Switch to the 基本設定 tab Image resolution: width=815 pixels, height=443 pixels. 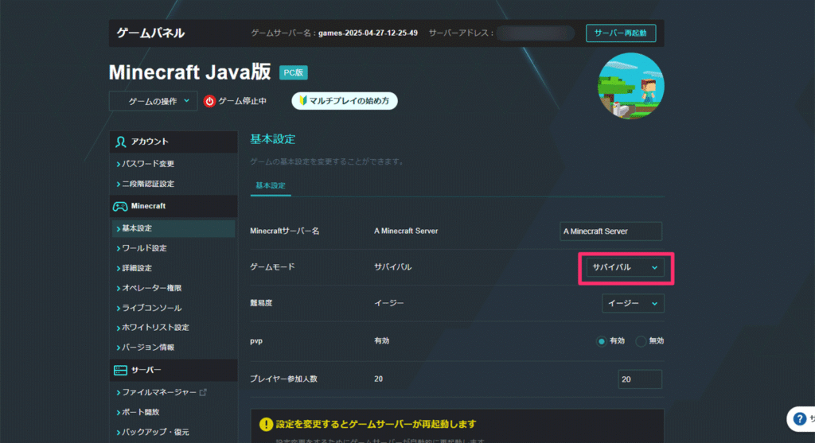click(271, 185)
